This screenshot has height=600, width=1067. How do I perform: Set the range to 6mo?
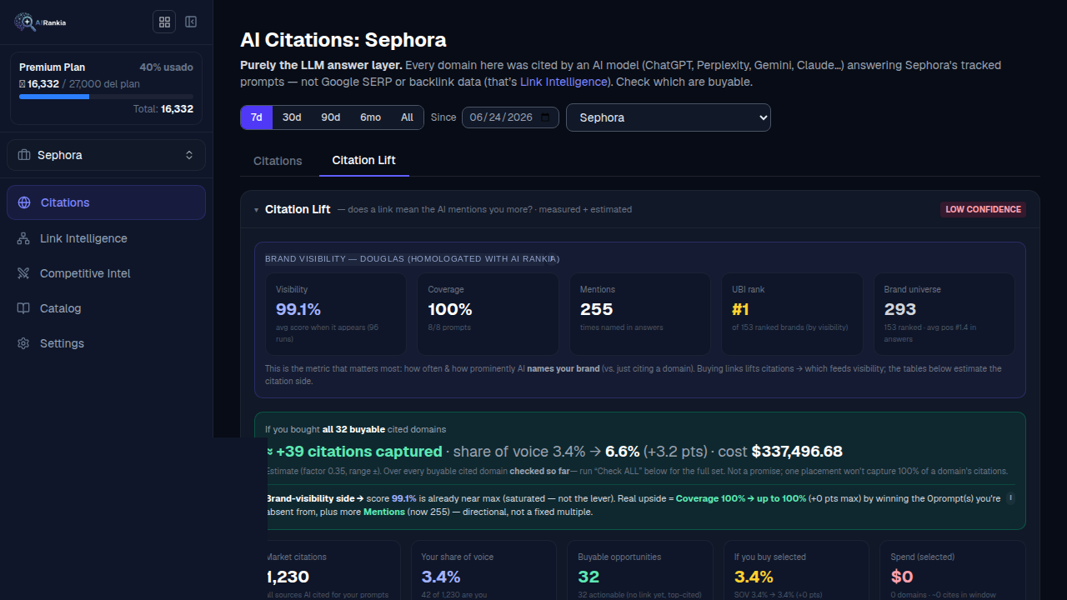coord(371,117)
